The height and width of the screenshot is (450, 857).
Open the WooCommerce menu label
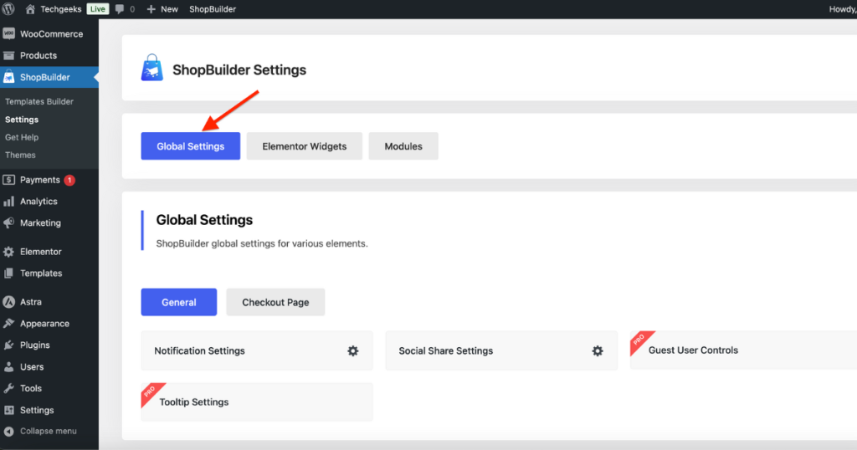51,33
